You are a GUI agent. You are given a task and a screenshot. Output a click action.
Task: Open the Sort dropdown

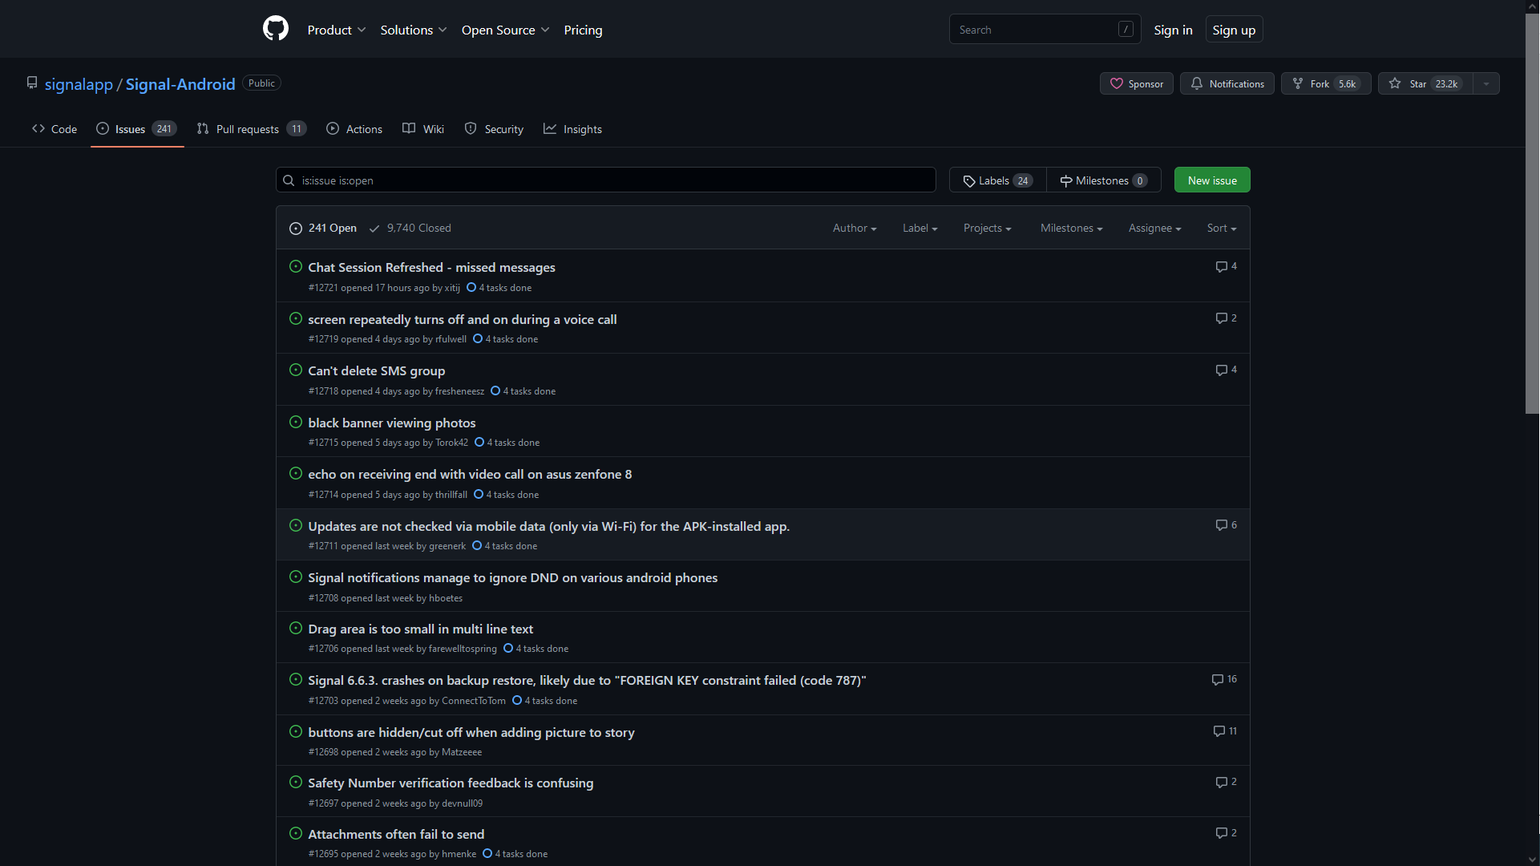1221,228
